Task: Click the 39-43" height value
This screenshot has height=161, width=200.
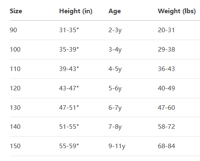Action: click(x=69, y=69)
